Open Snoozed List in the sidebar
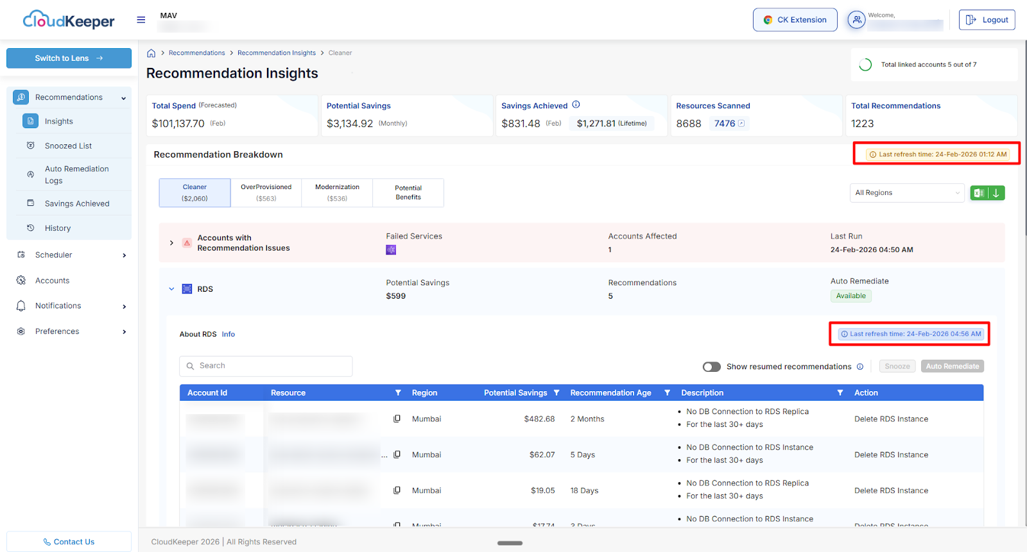 [68, 146]
